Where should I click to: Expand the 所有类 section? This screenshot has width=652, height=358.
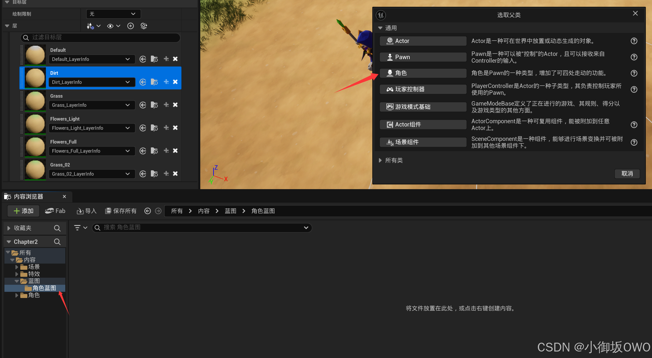(380, 160)
